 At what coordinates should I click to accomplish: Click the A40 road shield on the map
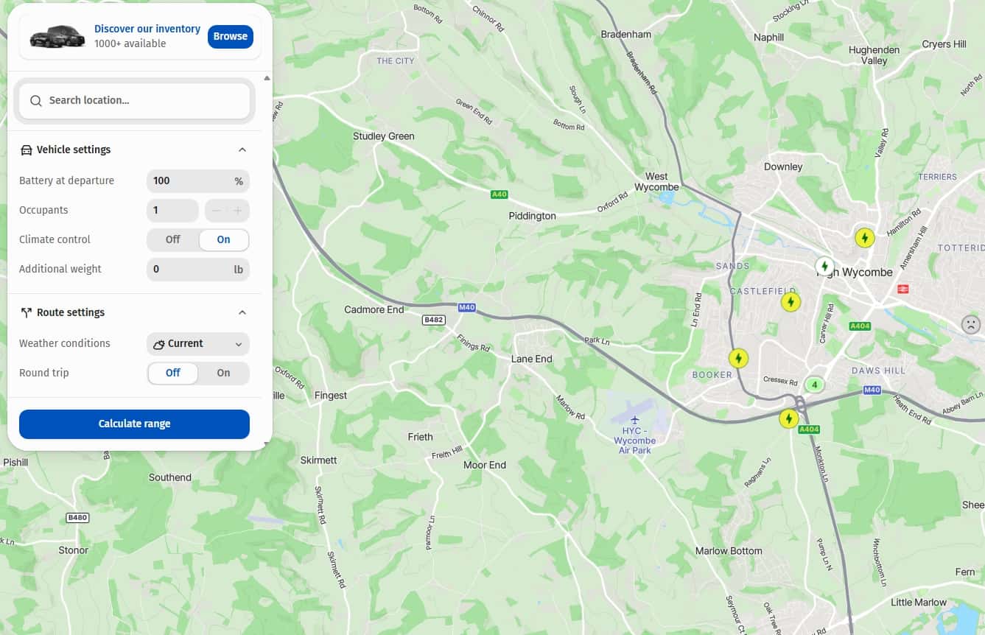tap(499, 194)
